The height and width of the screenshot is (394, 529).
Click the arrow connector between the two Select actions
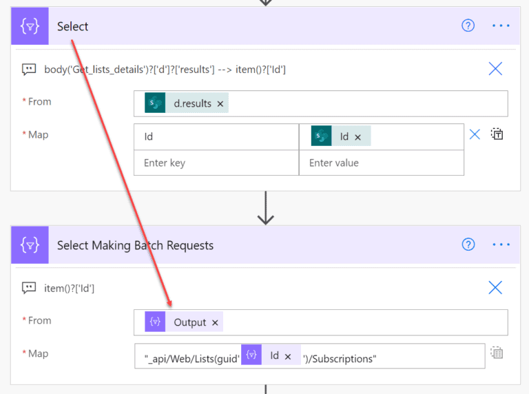coord(265,208)
